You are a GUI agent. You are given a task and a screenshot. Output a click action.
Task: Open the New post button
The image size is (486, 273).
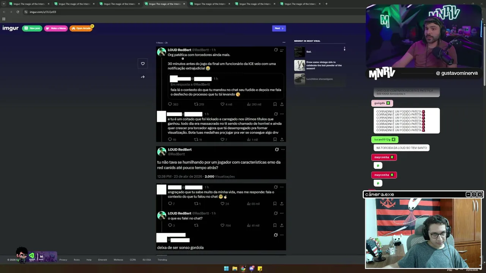(x=32, y=28)
